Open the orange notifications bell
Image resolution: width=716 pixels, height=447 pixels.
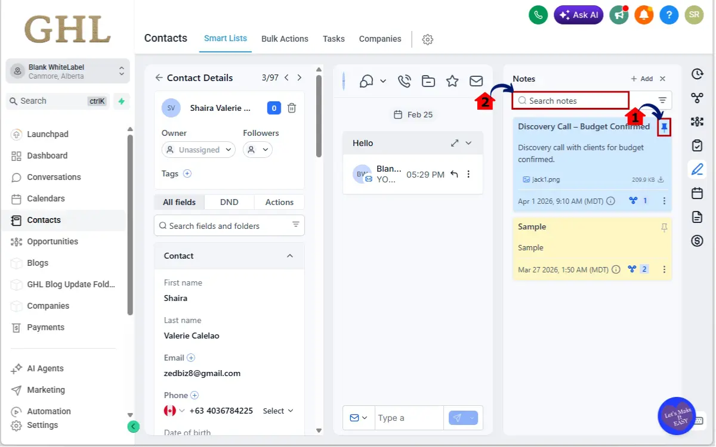644,15
